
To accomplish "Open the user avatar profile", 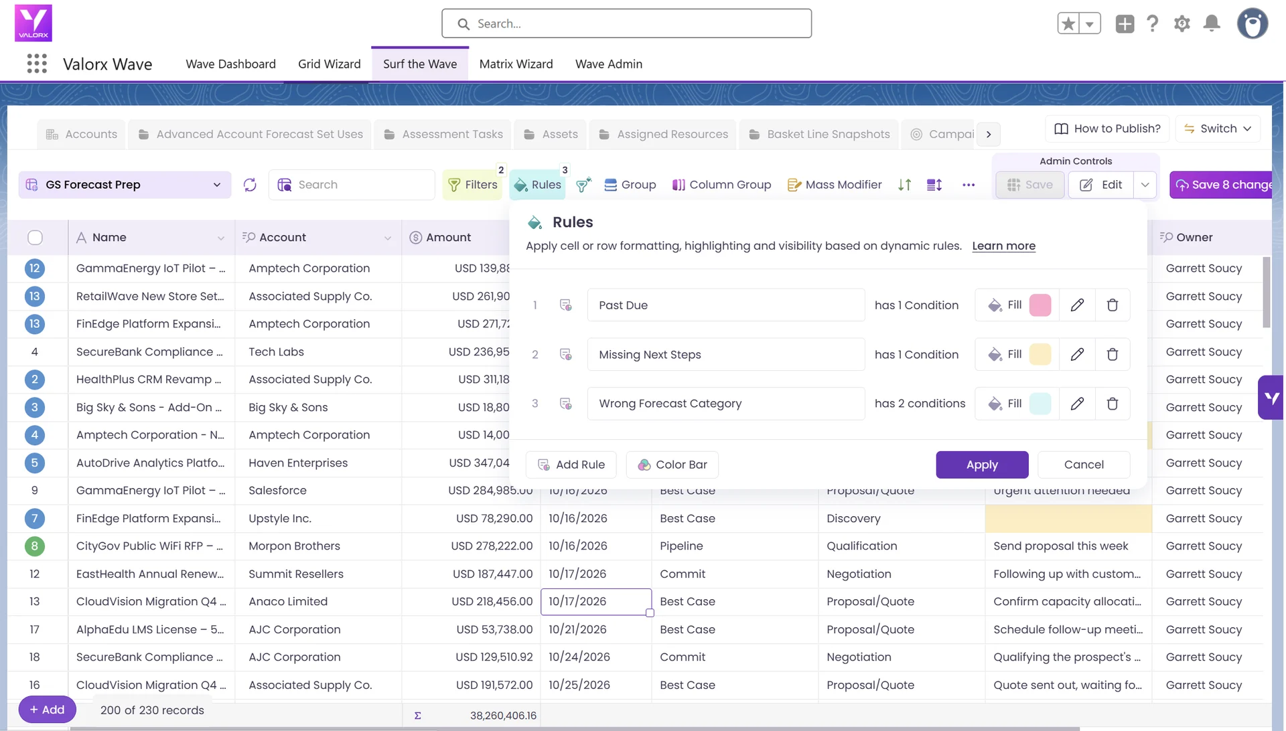I will [1252, 23].
